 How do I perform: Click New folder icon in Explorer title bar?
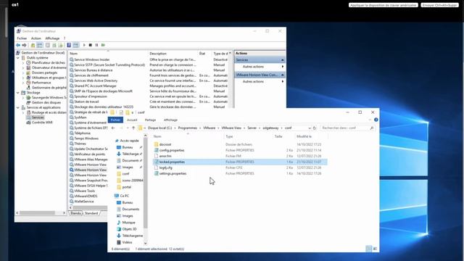(128, 112)
